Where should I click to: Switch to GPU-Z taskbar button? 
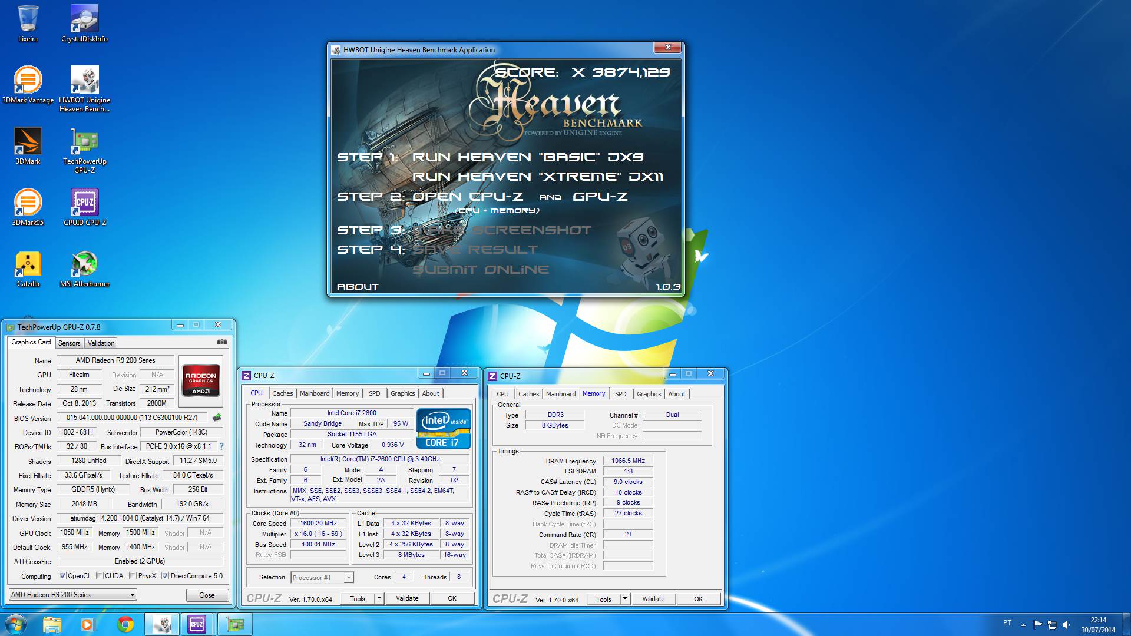[235, 624]
